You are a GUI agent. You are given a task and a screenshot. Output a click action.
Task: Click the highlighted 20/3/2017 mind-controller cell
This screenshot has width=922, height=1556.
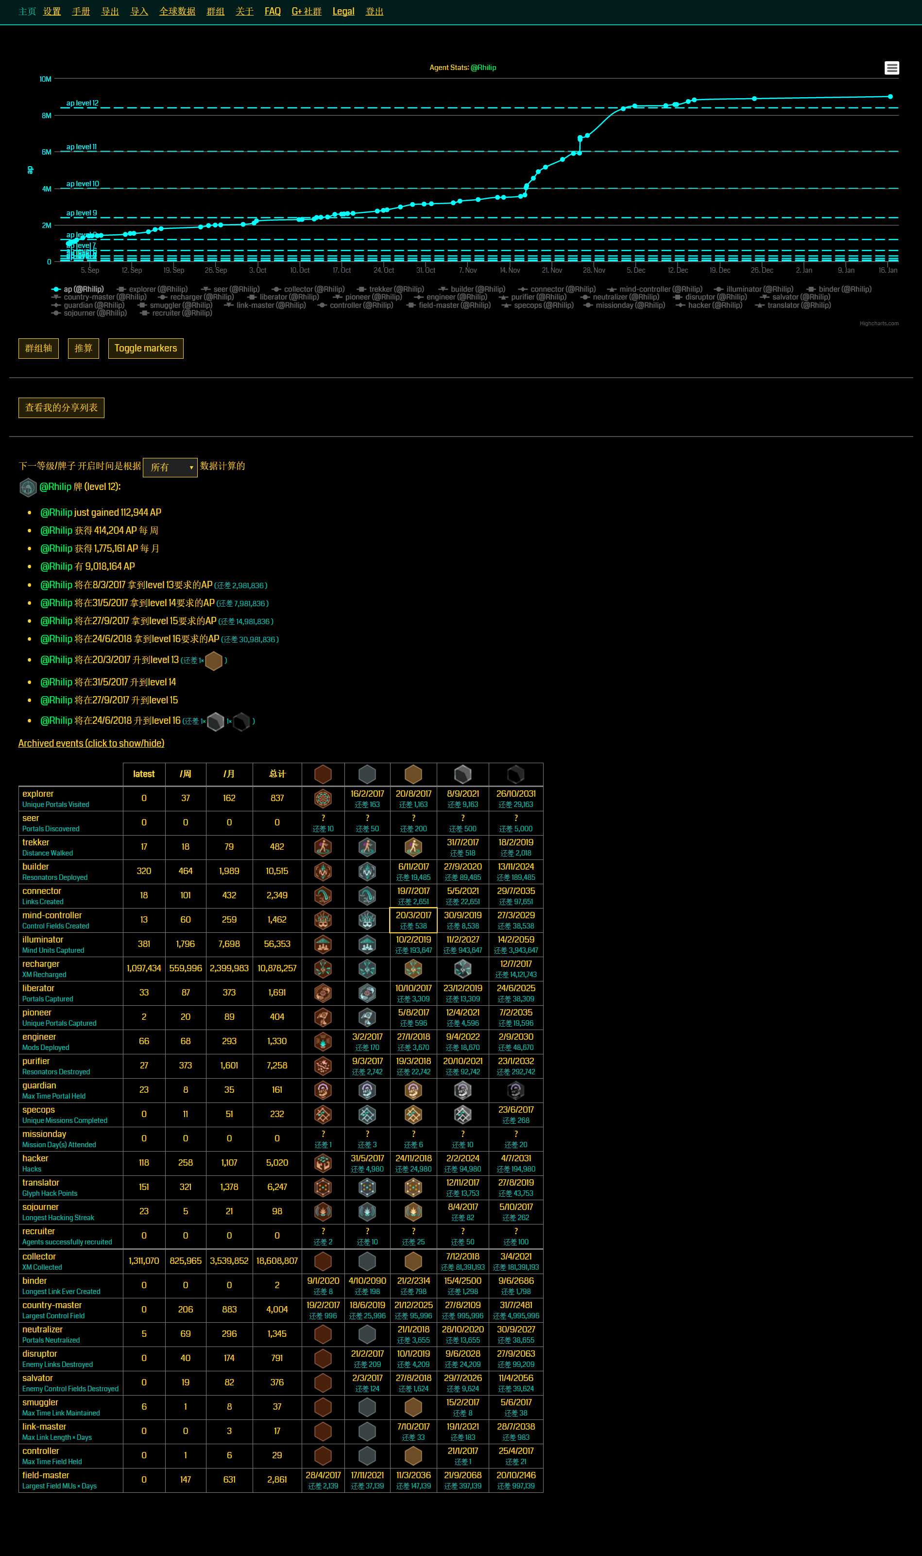click(413, 920)
